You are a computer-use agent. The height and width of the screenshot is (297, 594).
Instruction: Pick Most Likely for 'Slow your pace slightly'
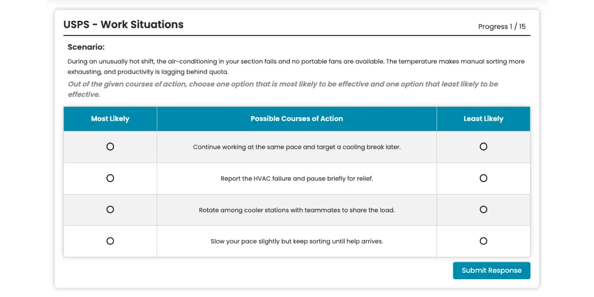point(110,241)
